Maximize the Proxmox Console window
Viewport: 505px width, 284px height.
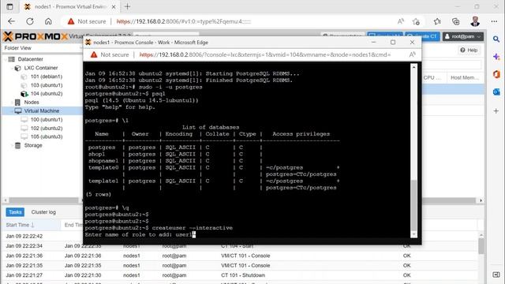(x=393, y=42)
